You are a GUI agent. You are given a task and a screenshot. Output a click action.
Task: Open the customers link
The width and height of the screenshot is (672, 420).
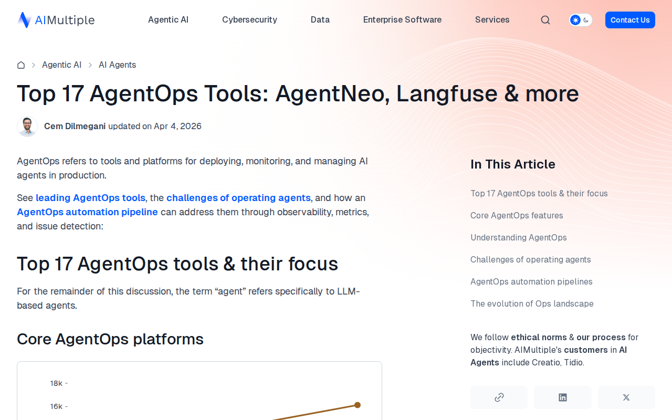click(x=586, y=350)
